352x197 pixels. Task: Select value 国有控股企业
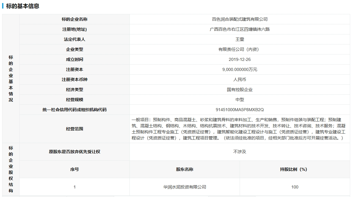point(240,90)
